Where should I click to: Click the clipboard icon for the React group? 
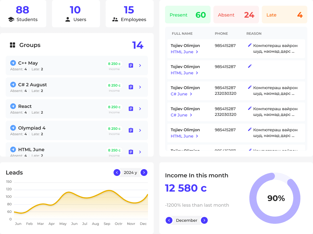131,108
